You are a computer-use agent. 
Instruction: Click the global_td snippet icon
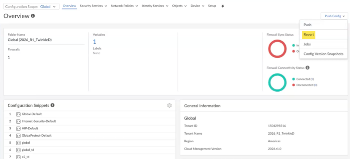click(18, 150)
